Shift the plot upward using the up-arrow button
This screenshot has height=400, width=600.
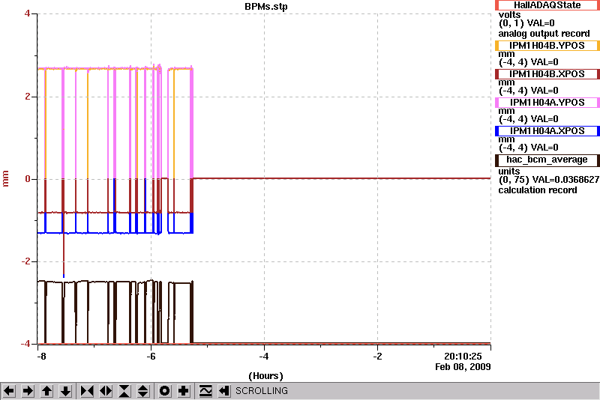coord(46,391)
